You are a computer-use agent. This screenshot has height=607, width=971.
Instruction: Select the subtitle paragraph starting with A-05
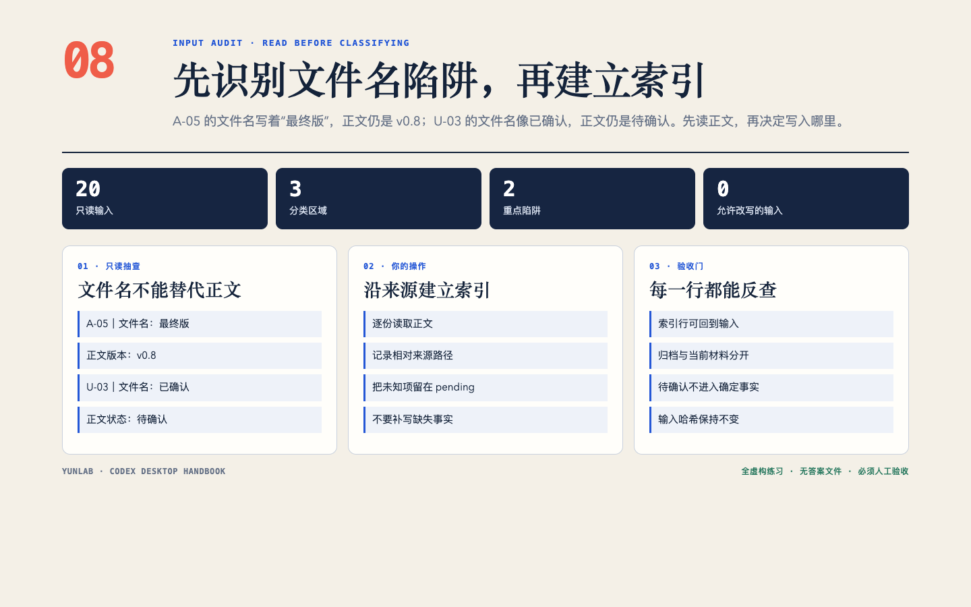(x=510, y=121)
